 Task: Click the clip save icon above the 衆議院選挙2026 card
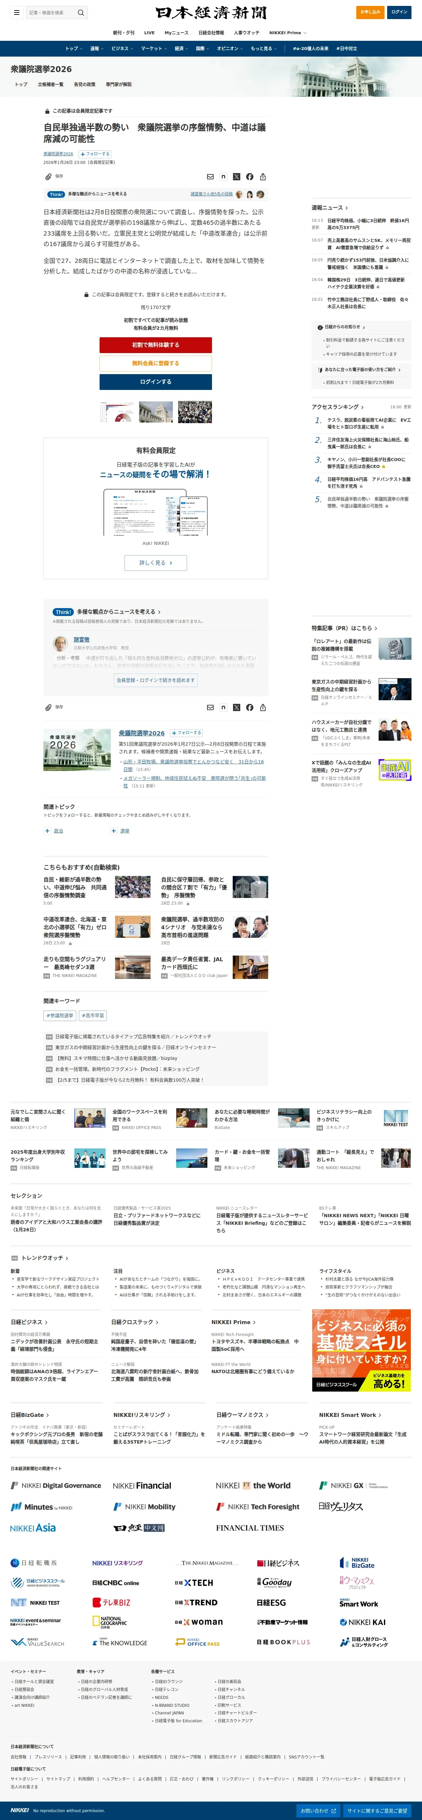[48, 707]
